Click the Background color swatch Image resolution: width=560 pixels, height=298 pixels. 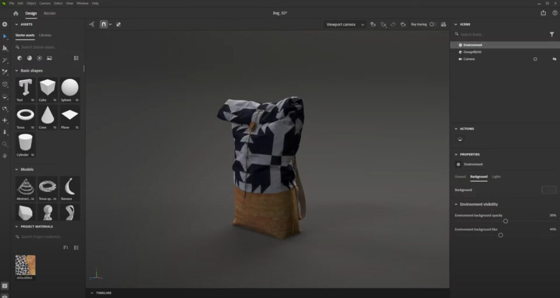[x=549, y=190]
